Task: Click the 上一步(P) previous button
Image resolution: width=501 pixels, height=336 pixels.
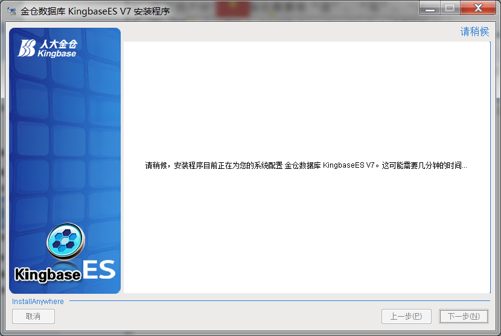Action: pyautogui.click(x=406, y=316)
